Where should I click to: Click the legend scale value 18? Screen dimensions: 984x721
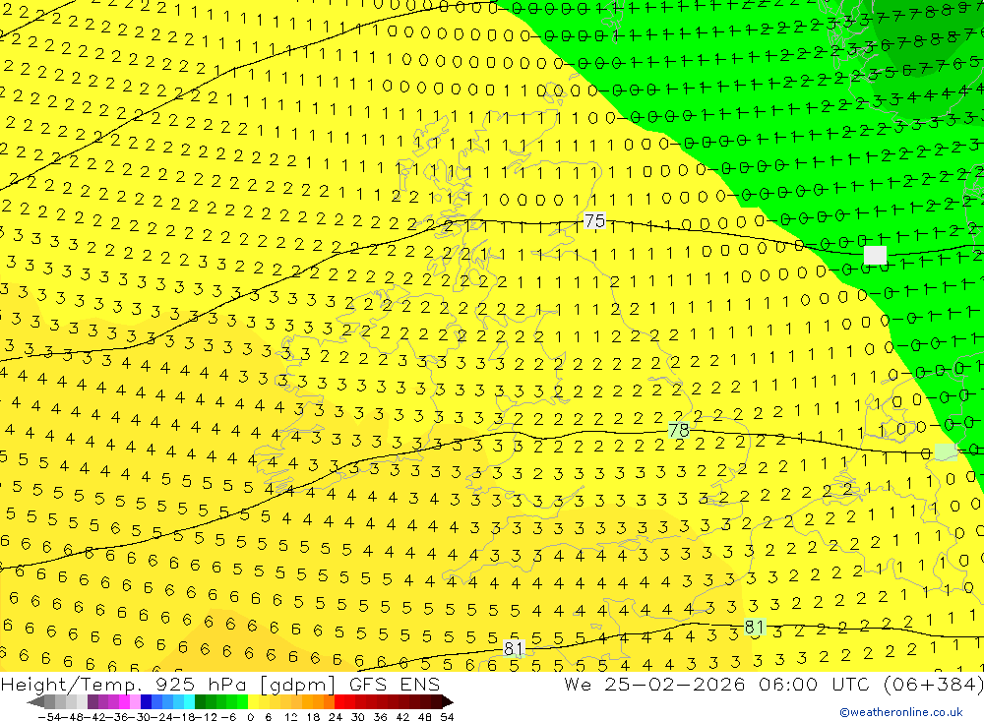(x=313, y=717)
